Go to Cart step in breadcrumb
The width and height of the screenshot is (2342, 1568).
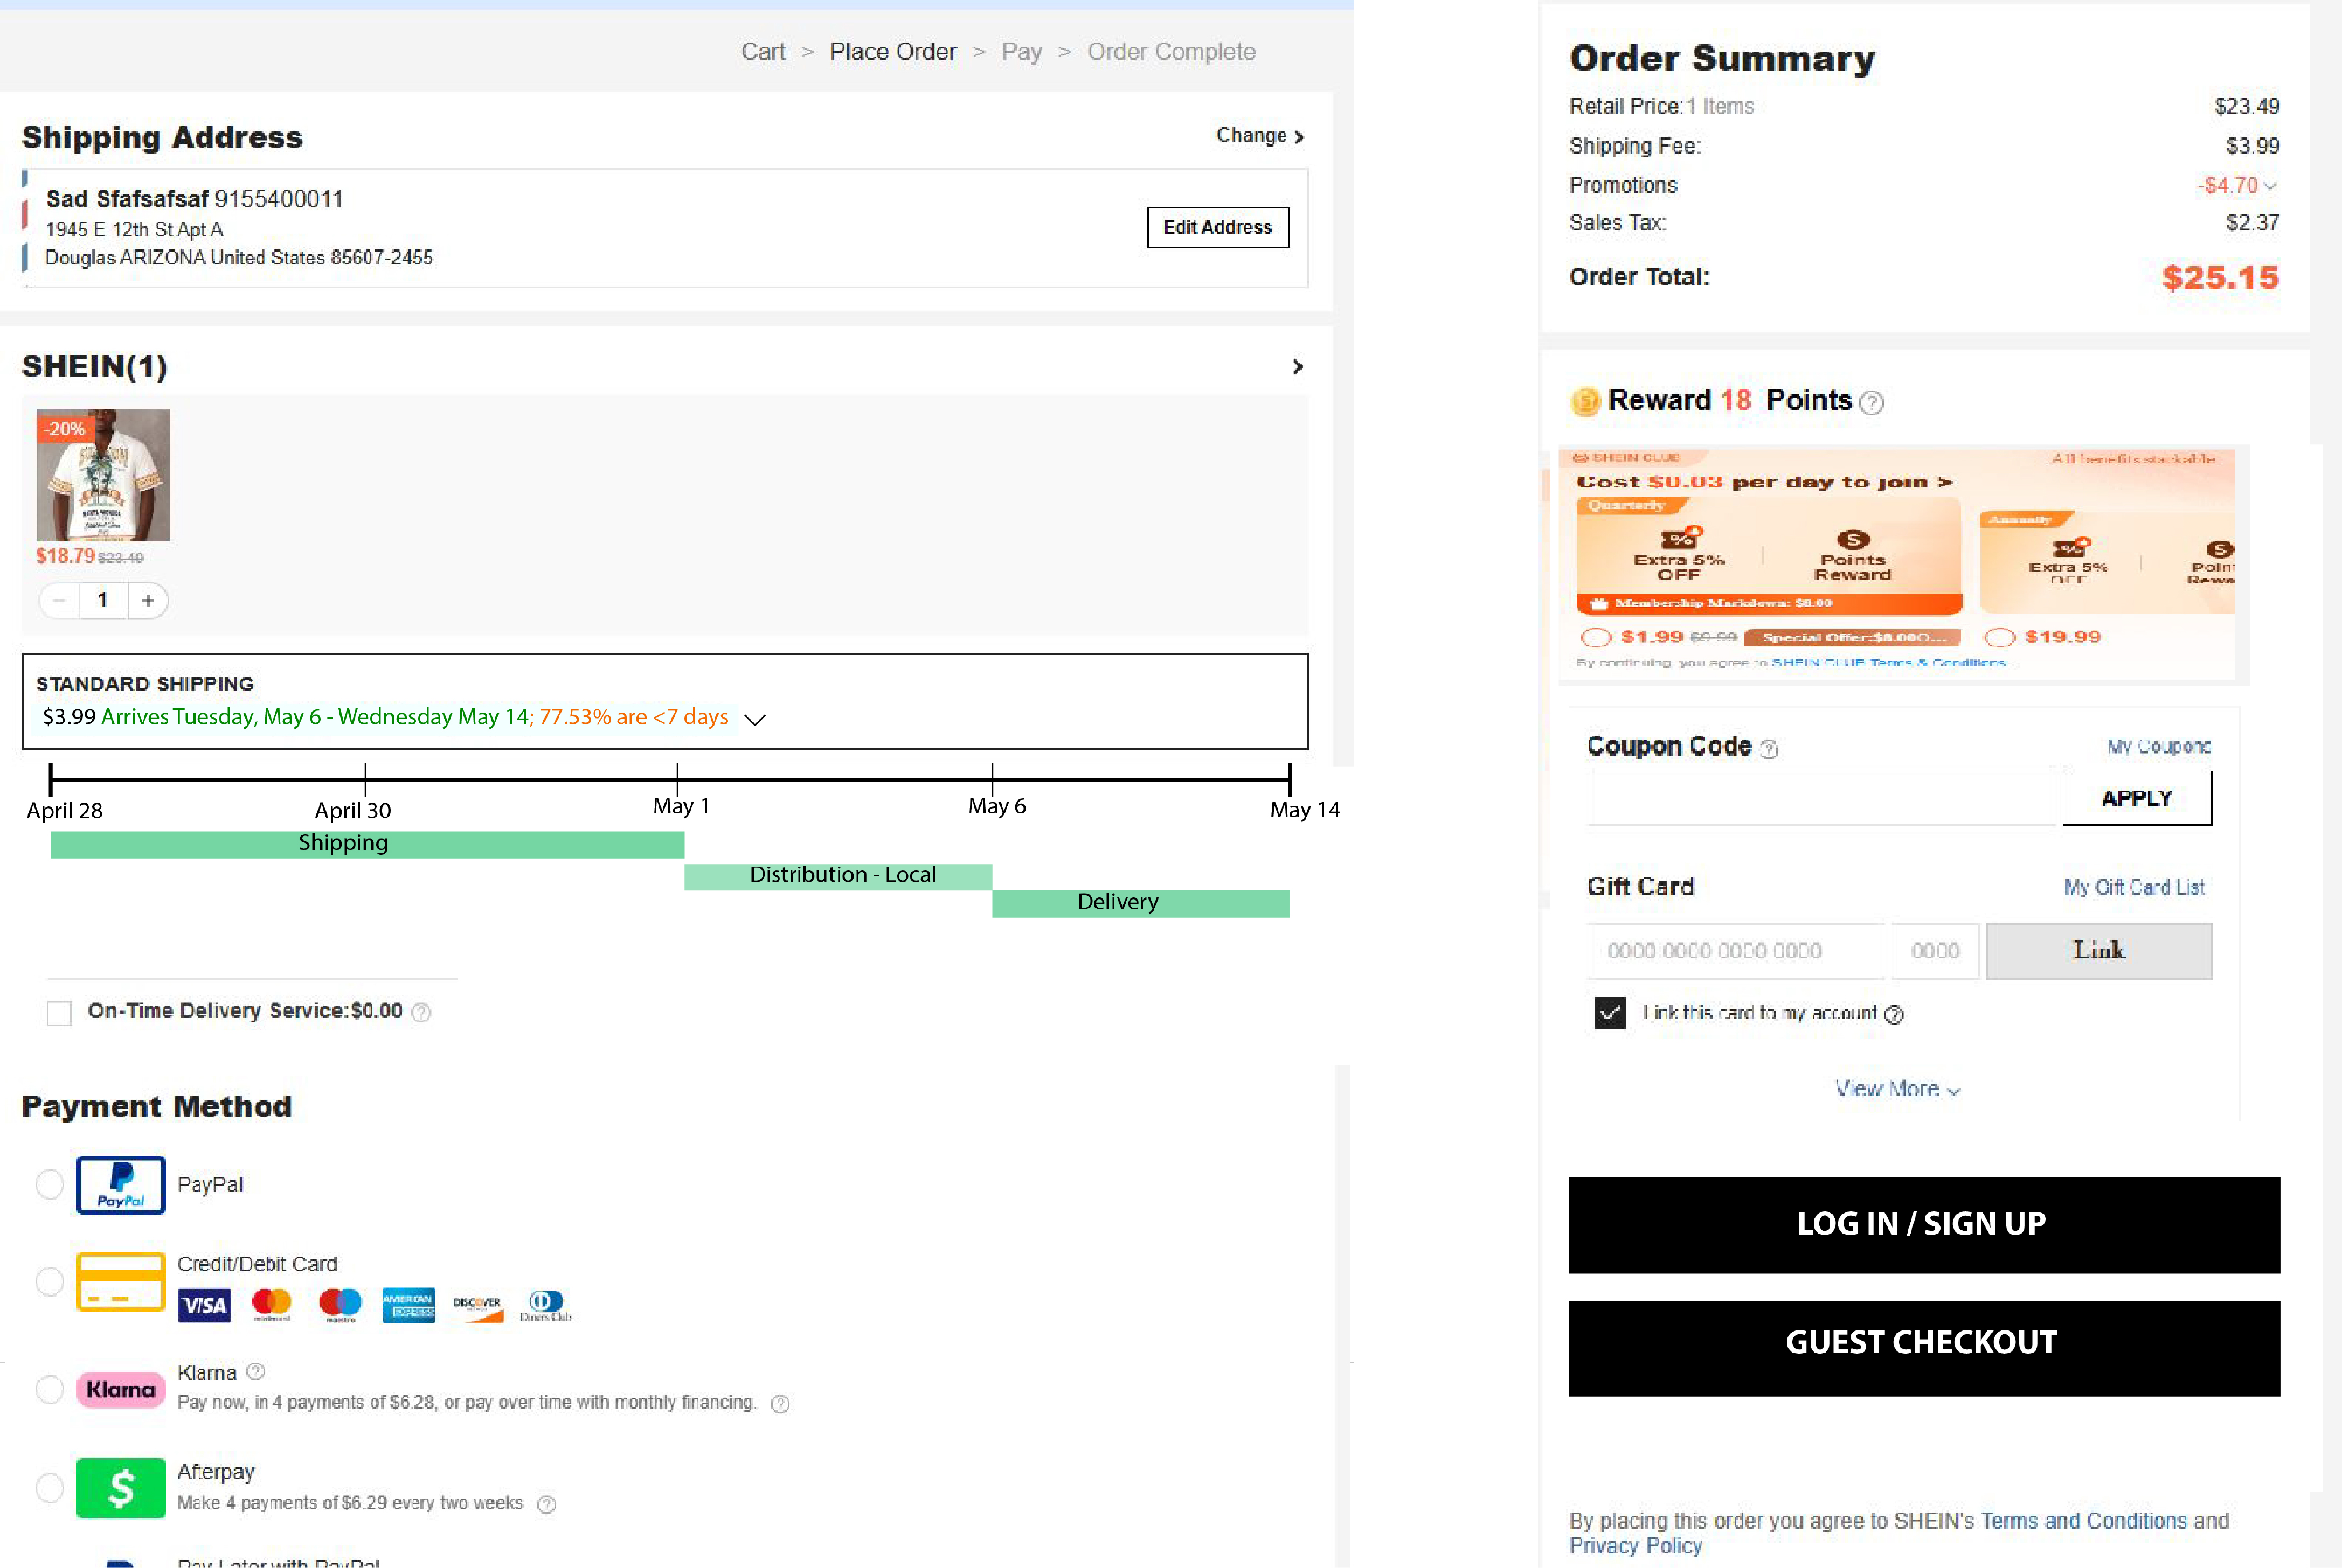(763, 52)
